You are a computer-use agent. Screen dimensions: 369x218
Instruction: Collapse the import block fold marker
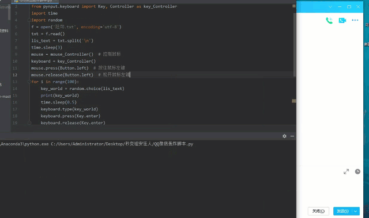[x=29, y=20]
